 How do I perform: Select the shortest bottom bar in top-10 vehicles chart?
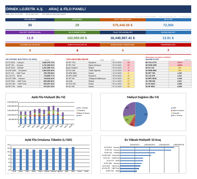tap(128, 171)
